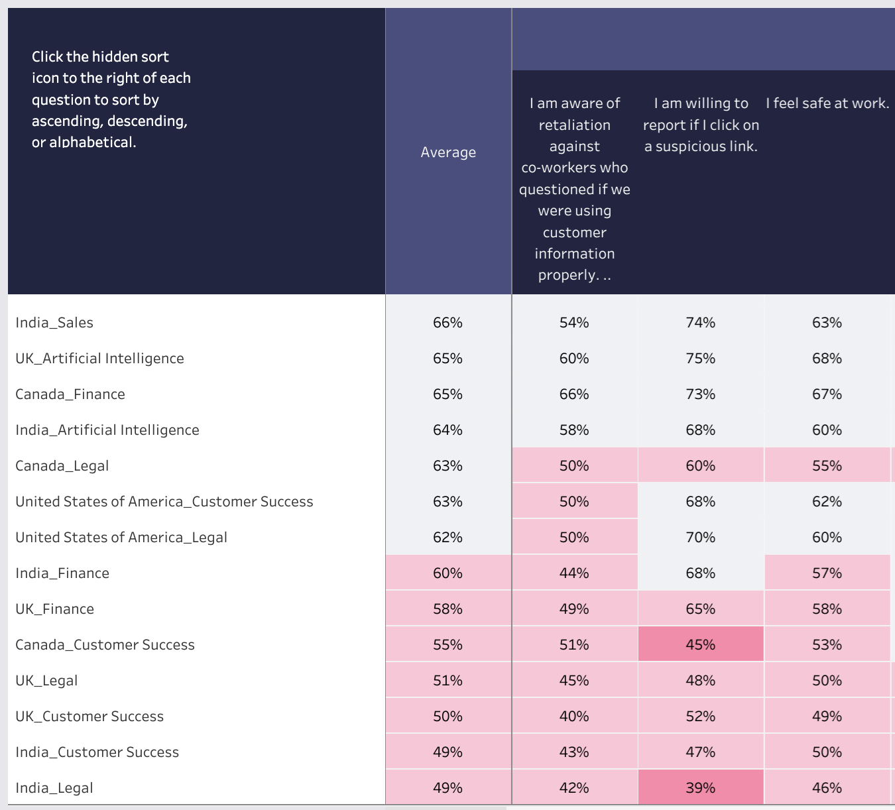Screen dimensions: 895x810
Task: Select the UK_Finance row label
Action: [x=55, y=609]
